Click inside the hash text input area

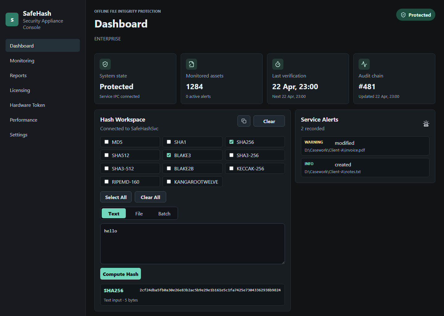(192, 244)
